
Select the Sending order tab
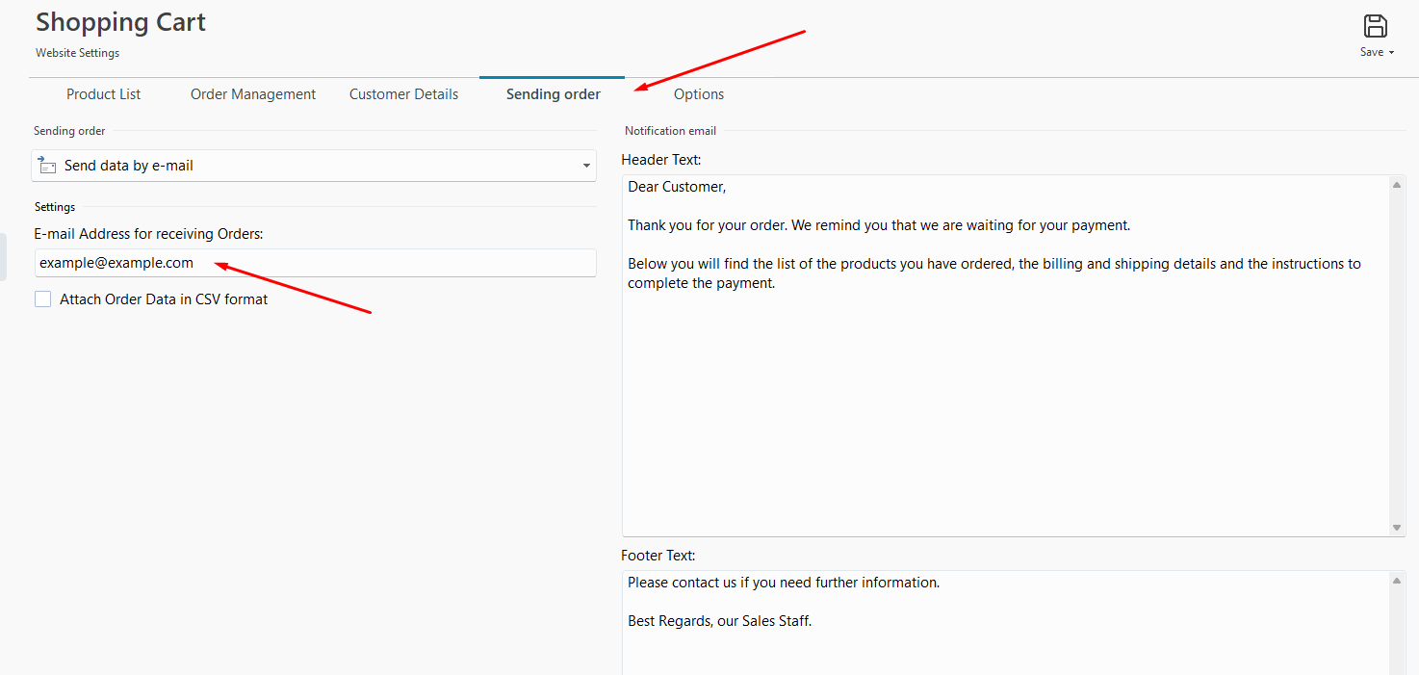pyautogui.click(x=553, y=94)
